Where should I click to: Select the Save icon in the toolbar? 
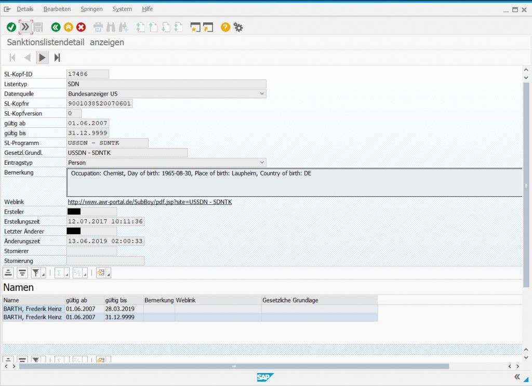pyautogui.click(x=38, y=27)
